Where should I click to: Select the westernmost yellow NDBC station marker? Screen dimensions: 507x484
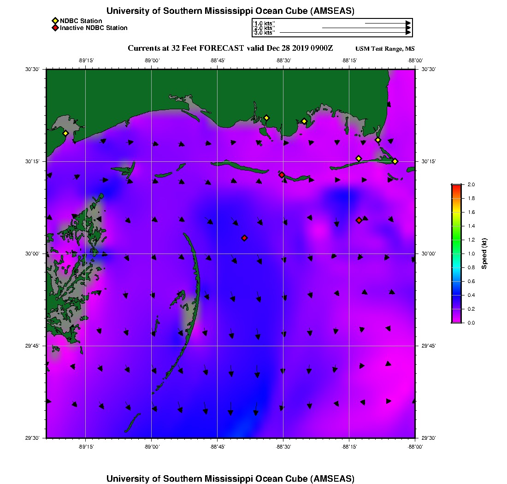pyautogui.click(x=65, y=133)
